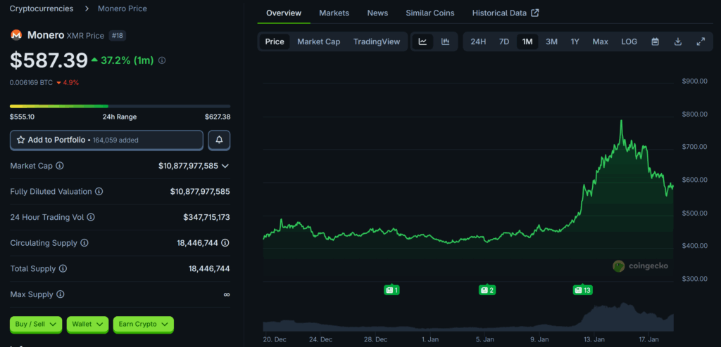Open the Overview tab
721x347 pixels.
tap(284, 13)
